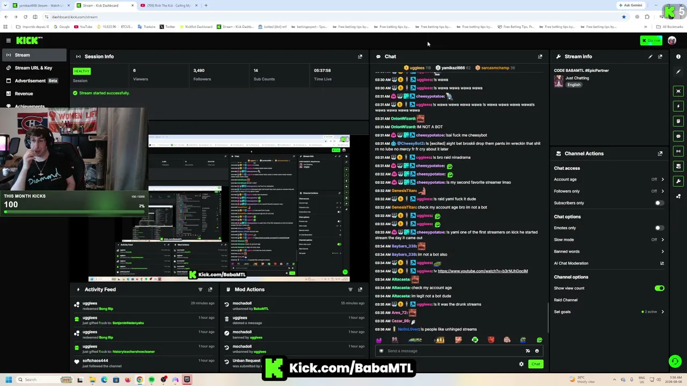
Task: Open Stream section in sidebar
Action: 33,55
